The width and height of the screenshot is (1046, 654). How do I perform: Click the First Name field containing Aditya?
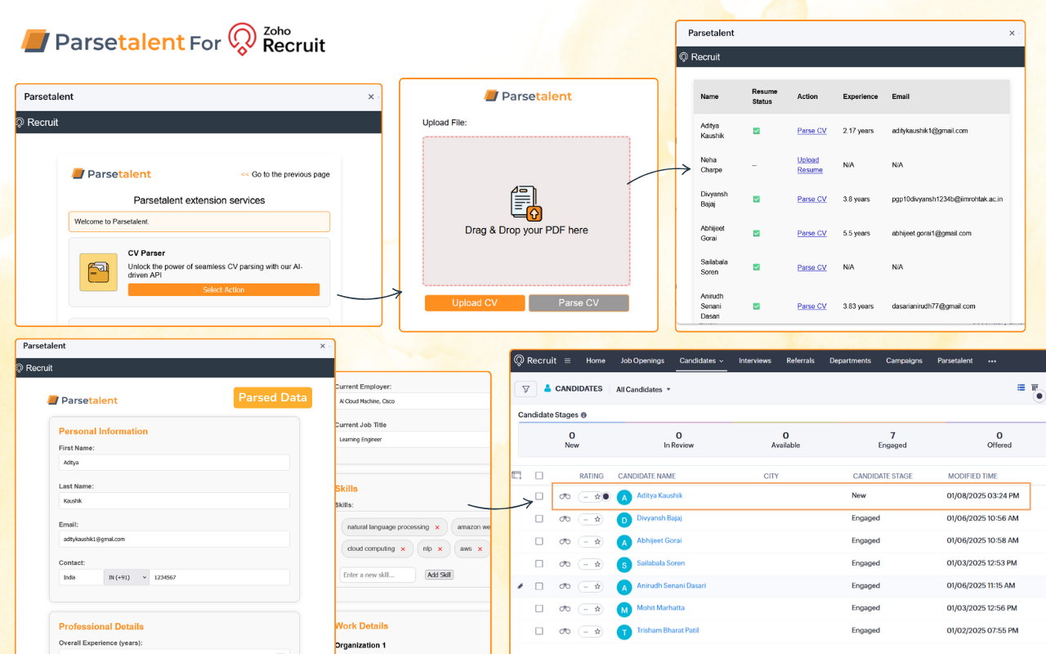coord(174,463)
